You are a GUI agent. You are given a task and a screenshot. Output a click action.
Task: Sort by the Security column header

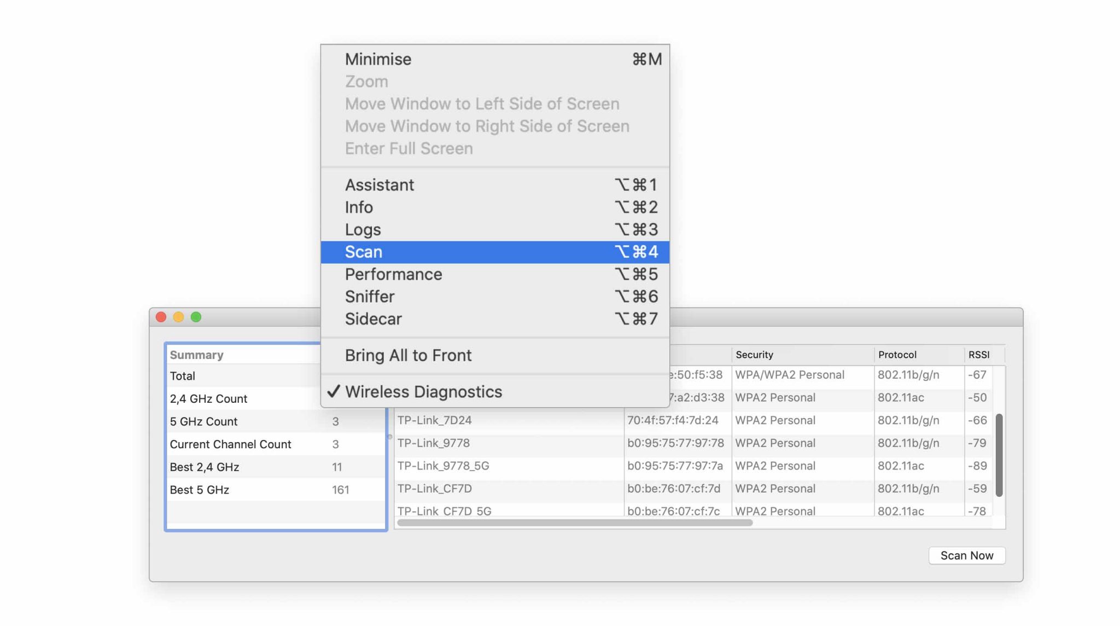point(755,355)
